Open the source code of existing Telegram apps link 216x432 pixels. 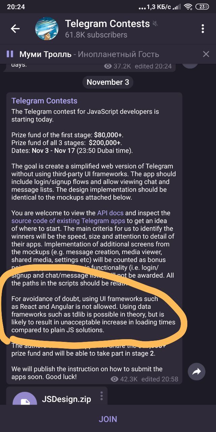pos(68,221)
